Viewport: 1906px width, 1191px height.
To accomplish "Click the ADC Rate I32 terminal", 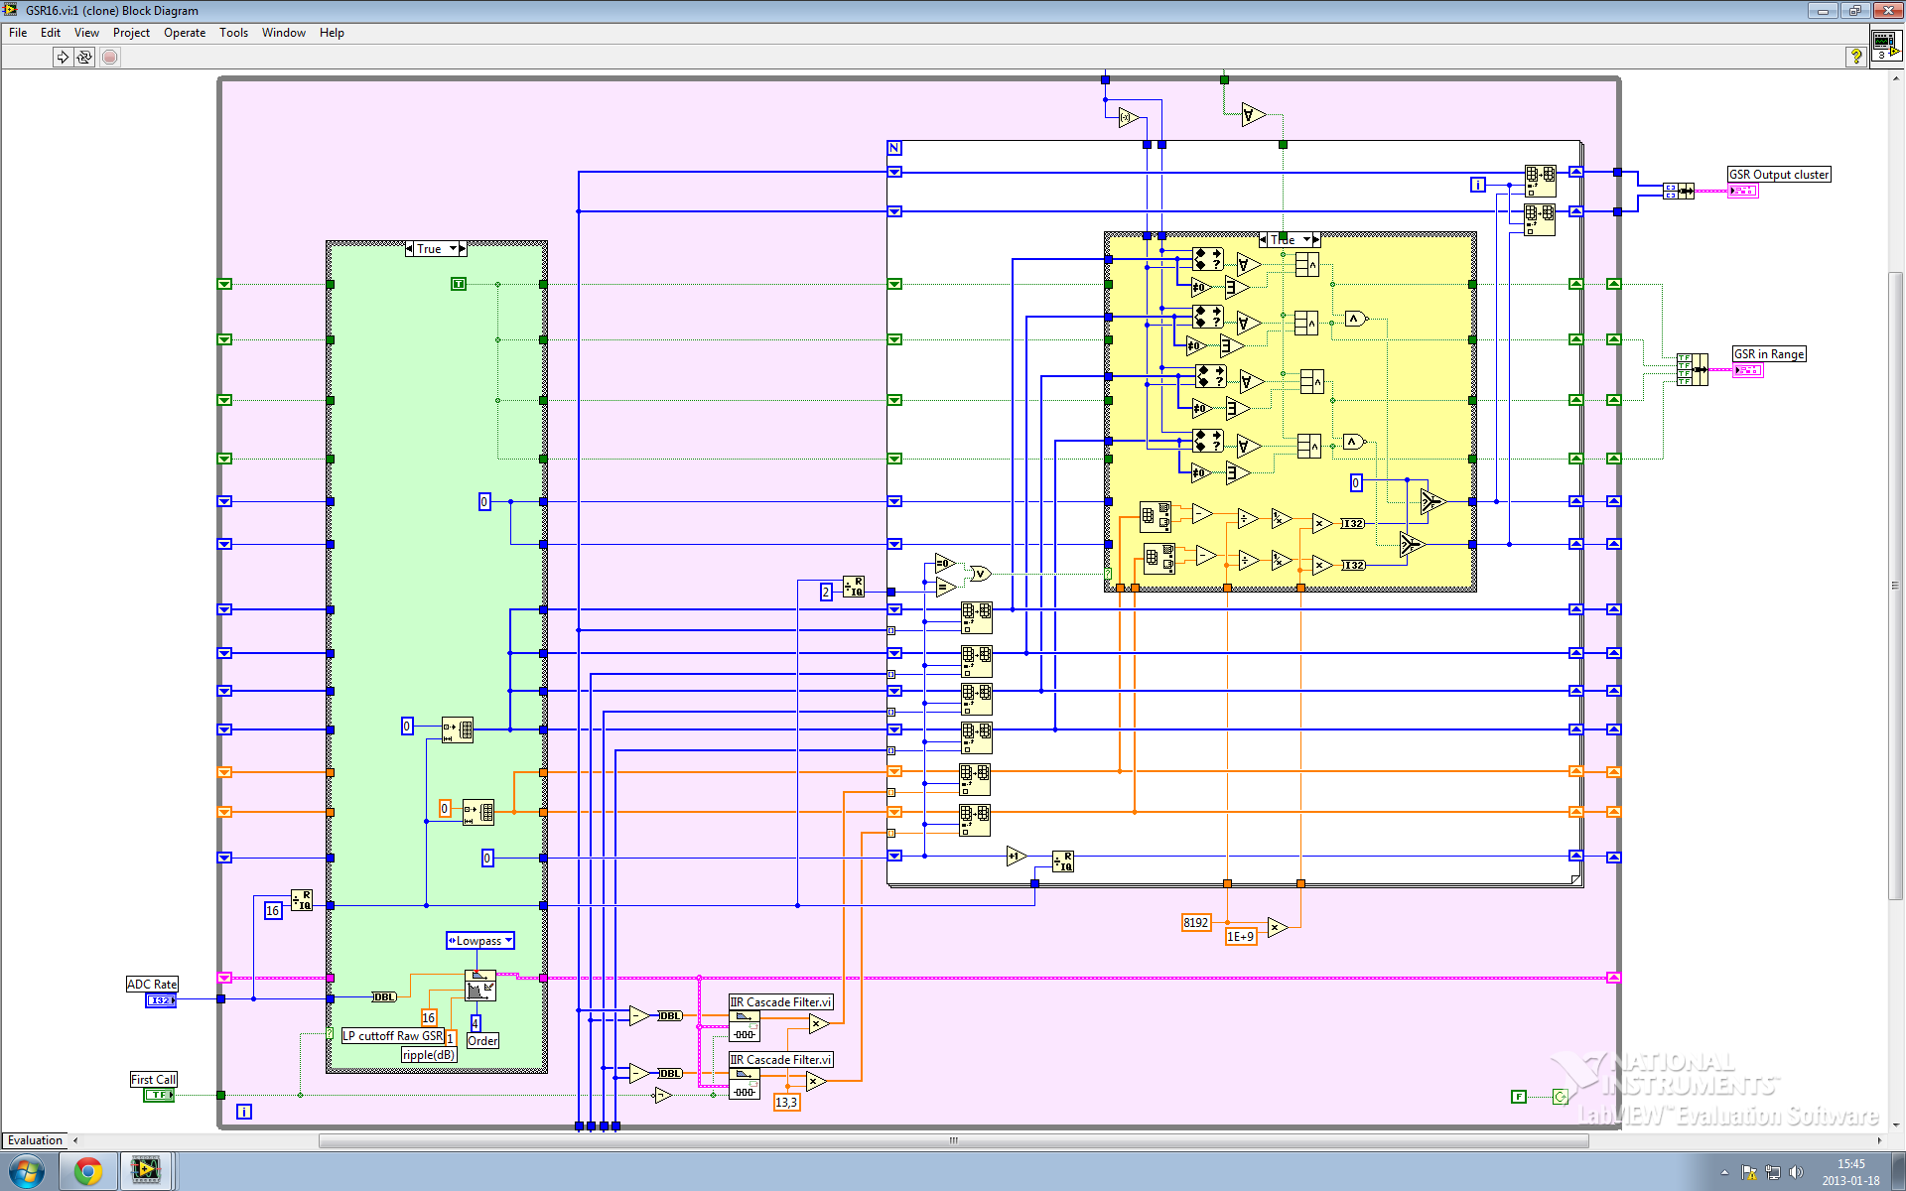I will click(x=161, y=1000).
